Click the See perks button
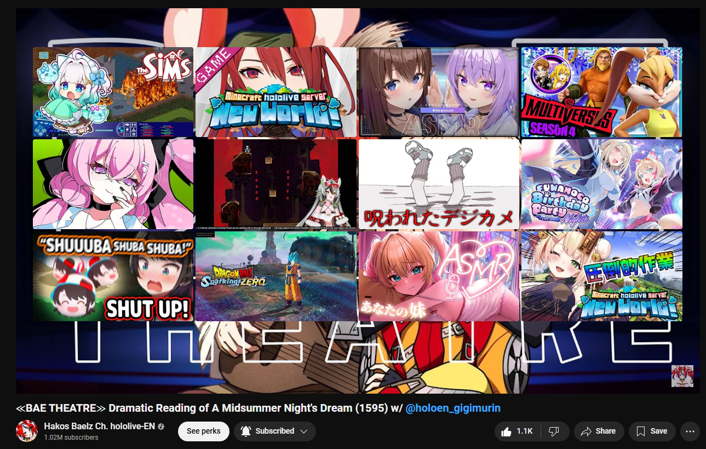 [x=203, y=431]
